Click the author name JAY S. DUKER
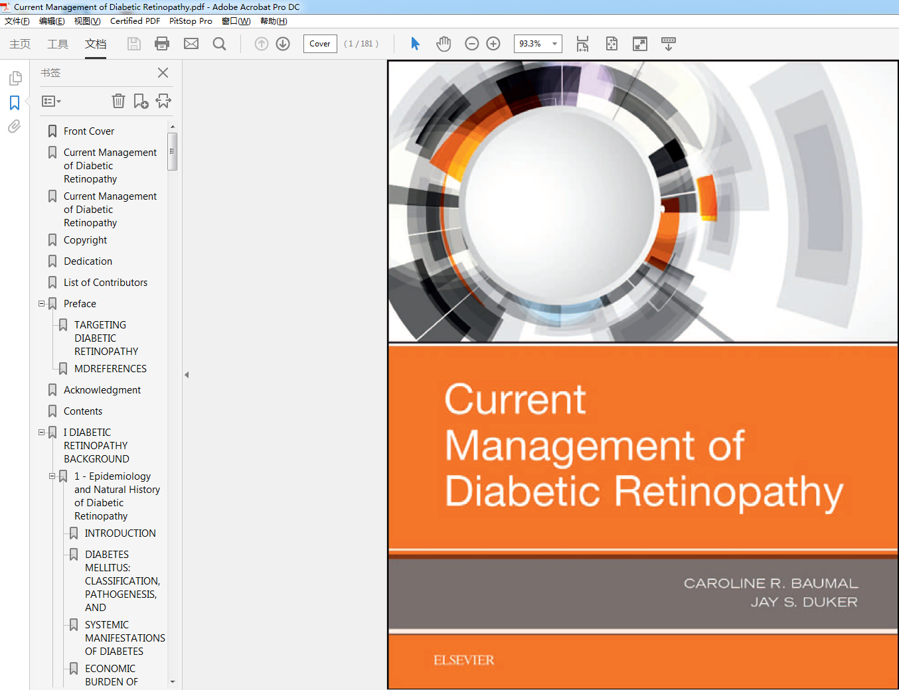Image resolution: width=899 pixels, height=690 pixels. tap(804, 602)
